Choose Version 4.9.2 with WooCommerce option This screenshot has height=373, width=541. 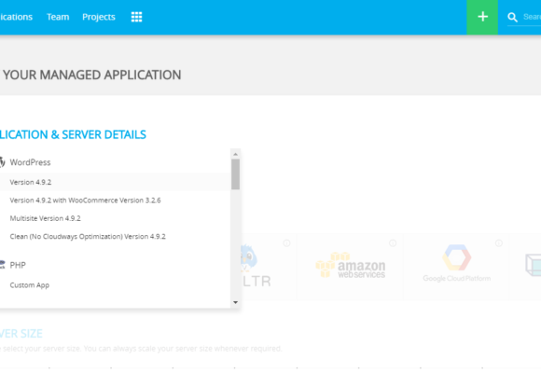[116, 200]
